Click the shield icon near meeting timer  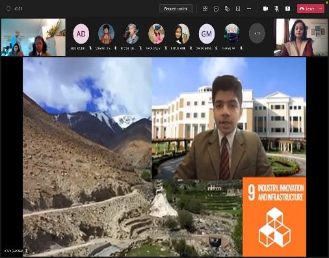(x=8, y=8)
